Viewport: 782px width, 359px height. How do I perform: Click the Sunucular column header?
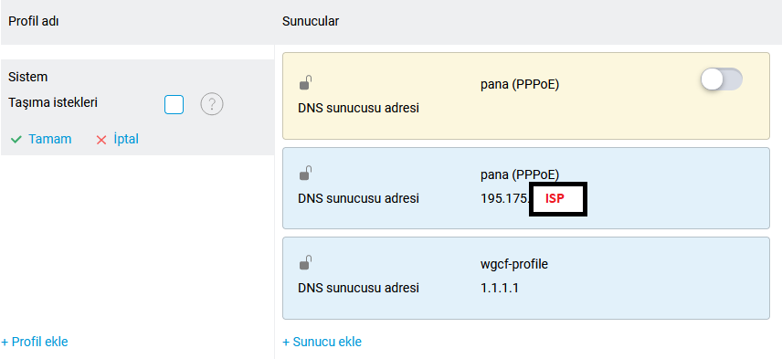tap(311, 21)
